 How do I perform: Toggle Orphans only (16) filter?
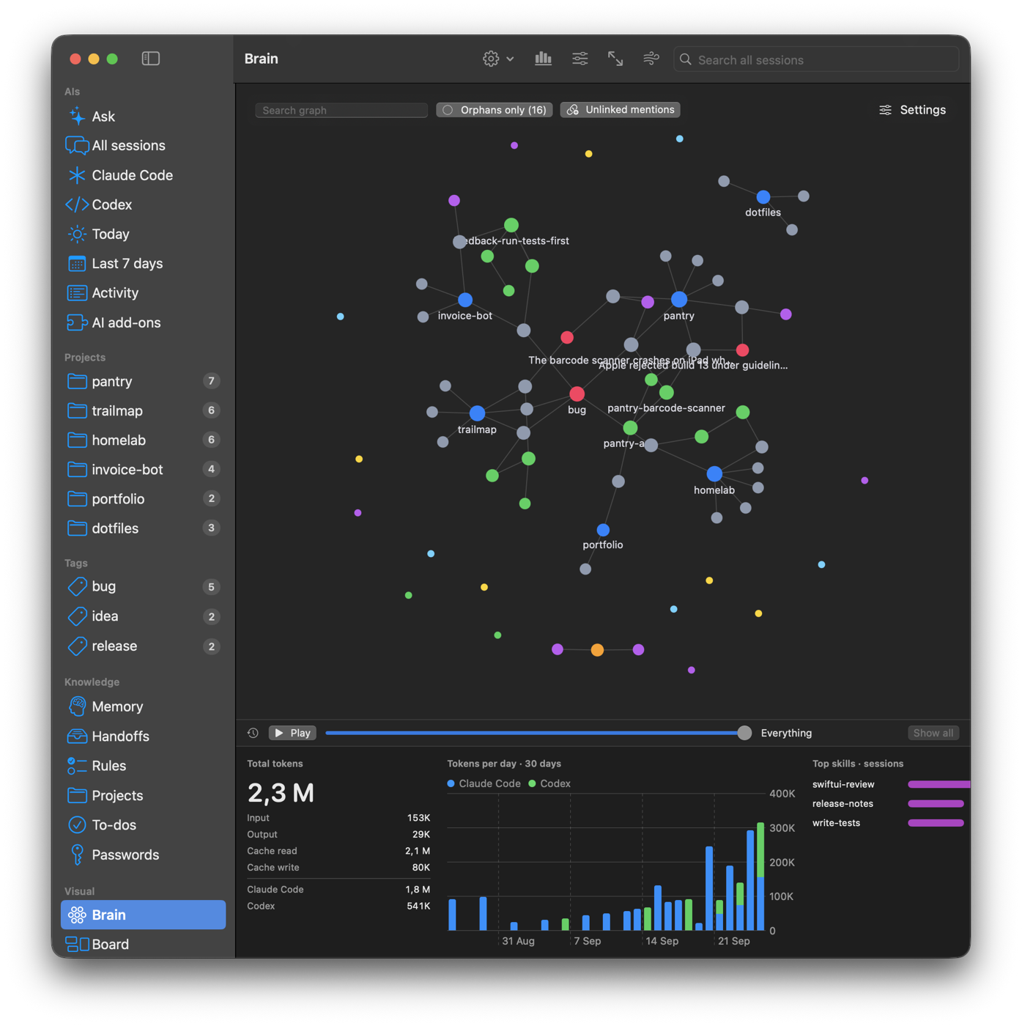(x=495, y=110)
